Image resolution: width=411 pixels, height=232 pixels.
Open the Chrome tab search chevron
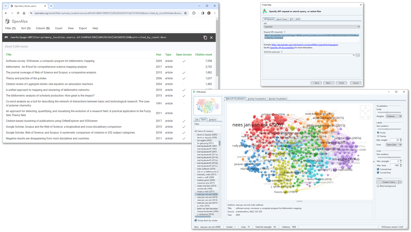click(x=5, y=6)
